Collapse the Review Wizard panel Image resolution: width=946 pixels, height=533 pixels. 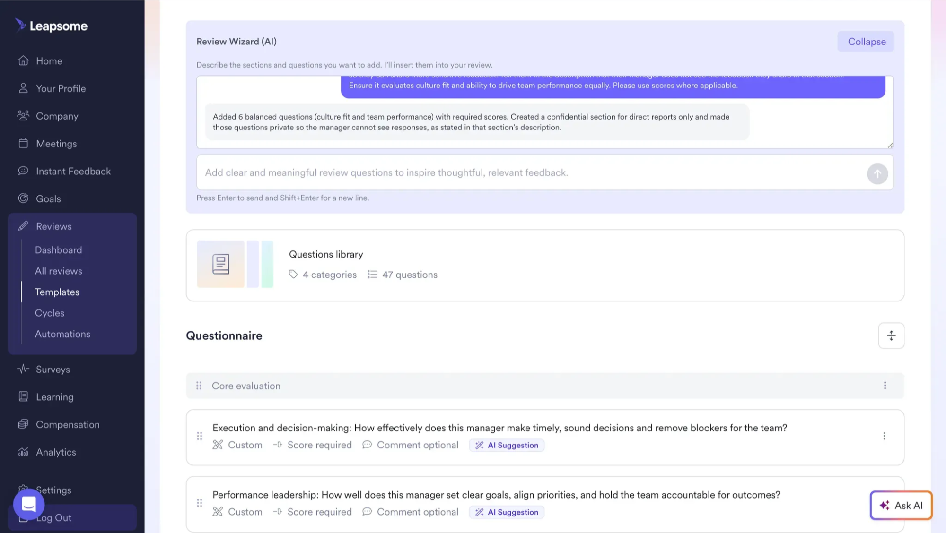(x=866, y=41)
